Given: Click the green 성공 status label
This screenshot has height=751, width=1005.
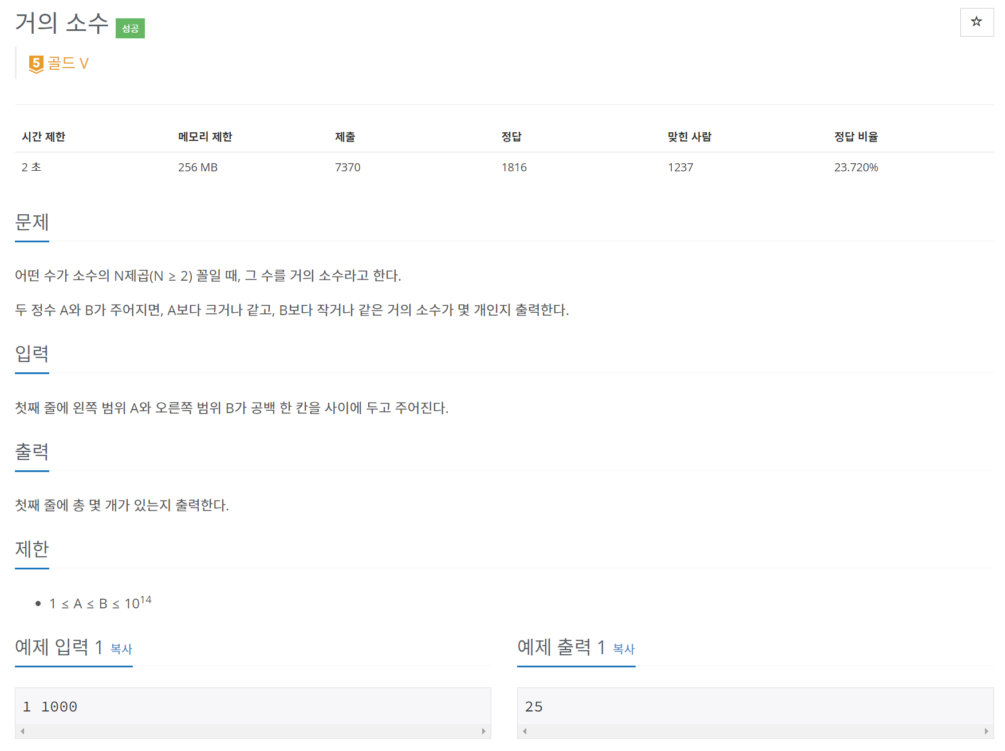Looking at the screenshot, I should [130, 29].
